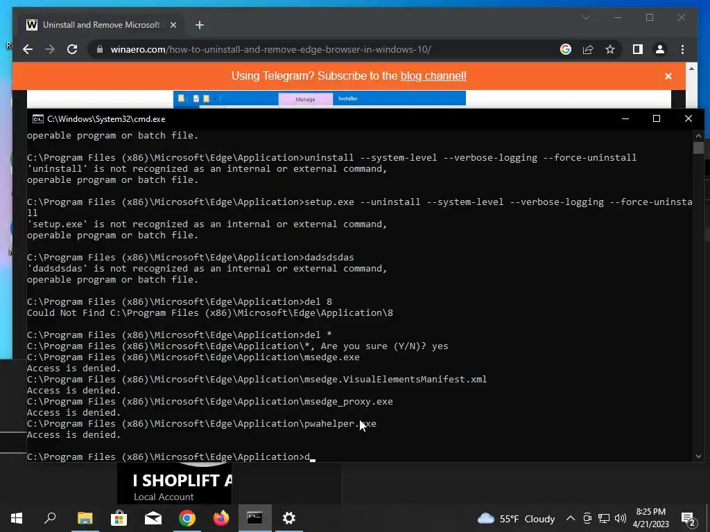Close the cmd.exe window
This screenshot has height=532, width=710.
[689, 118]
